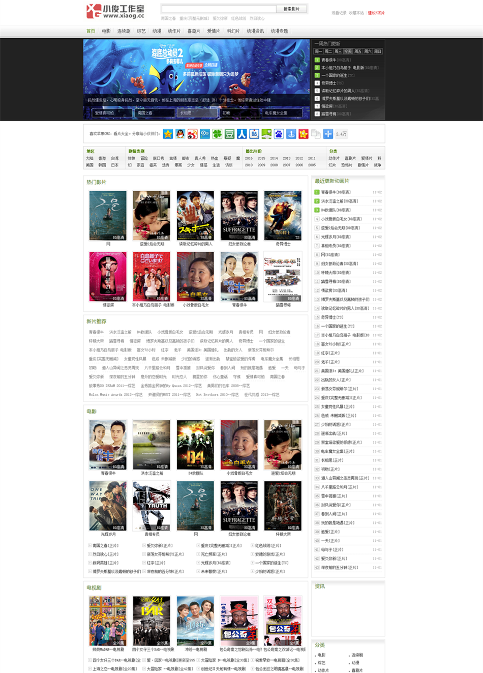
Task: Click the 建议/求片 link
Action: tap(376, 13)
